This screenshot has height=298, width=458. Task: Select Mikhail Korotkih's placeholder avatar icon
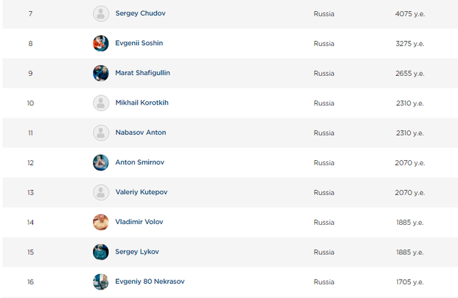101,103
